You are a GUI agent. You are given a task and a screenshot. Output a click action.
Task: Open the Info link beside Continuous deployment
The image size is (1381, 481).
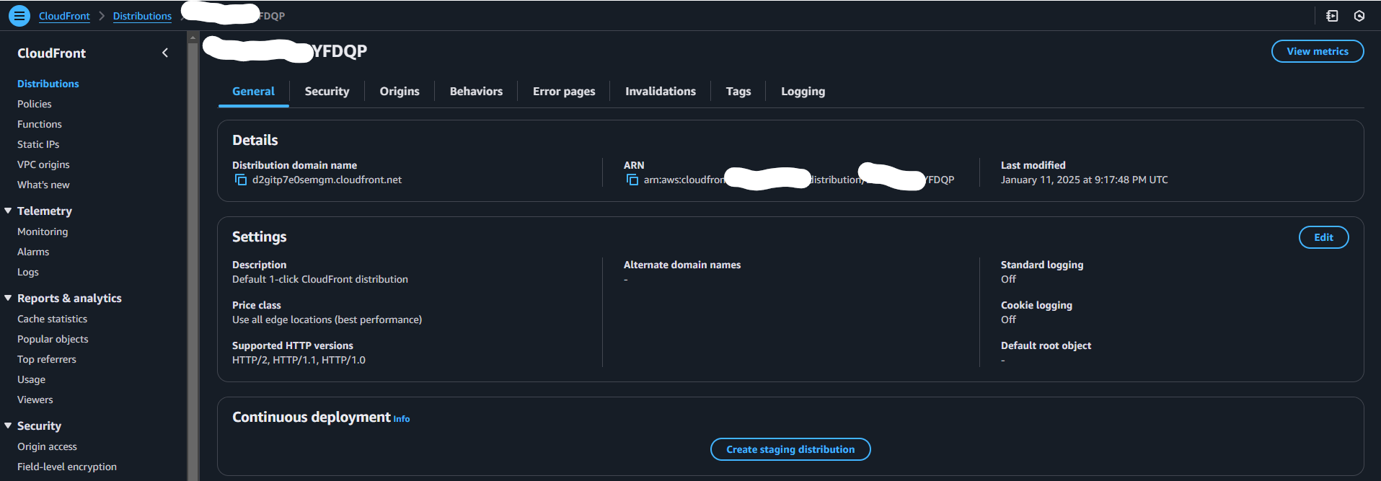402,419
